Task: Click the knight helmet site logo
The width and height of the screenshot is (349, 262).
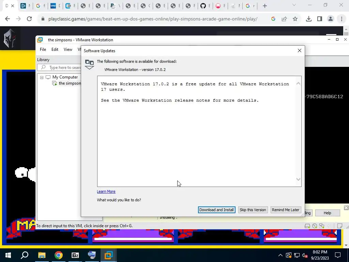Action: coord(10,38)
